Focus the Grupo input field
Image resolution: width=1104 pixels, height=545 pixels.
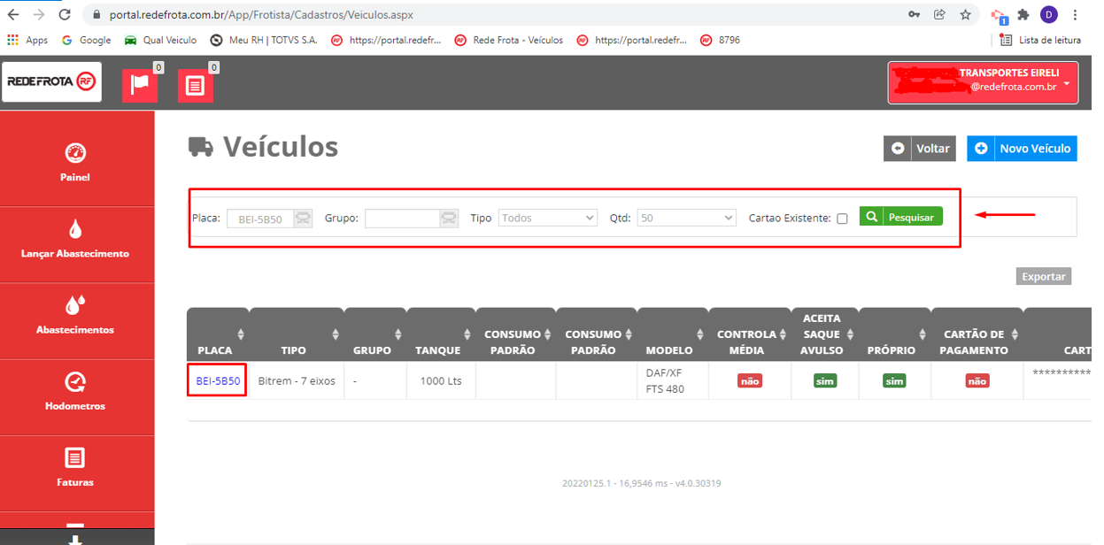click(403, 219)
